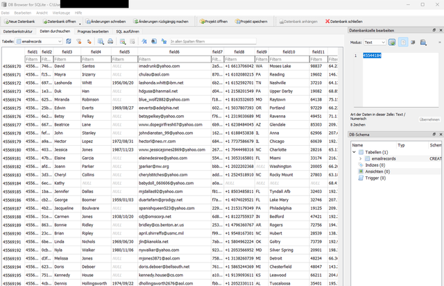
Task: Click the delete record icon
Action: coord(133,42)
